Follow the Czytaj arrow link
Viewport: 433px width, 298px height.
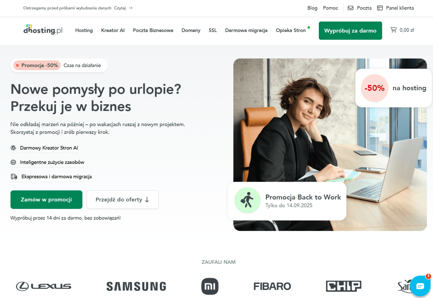coord(123,8)
